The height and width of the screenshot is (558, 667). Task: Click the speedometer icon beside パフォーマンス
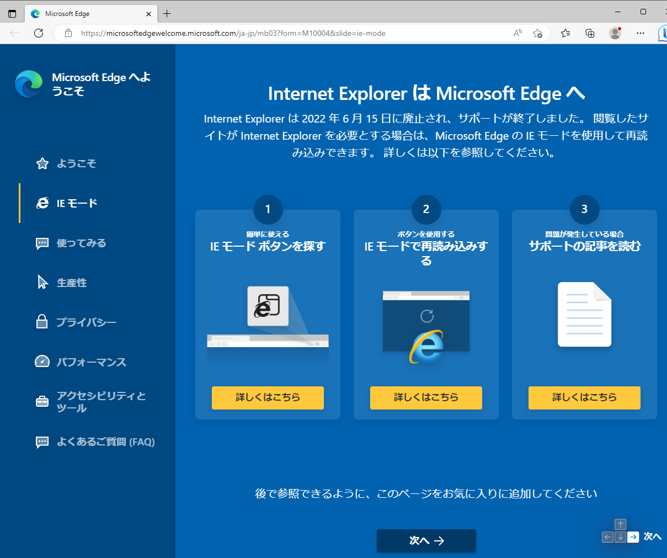point(42,362)
